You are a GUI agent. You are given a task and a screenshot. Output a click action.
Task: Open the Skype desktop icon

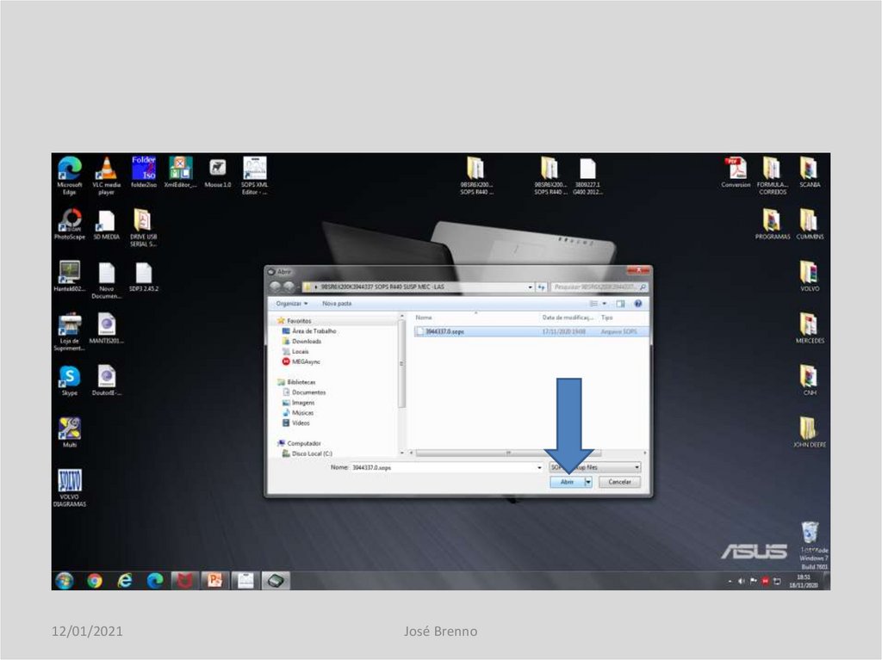tap(69, 378)
